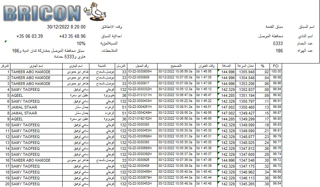320x187 pixels.
Task: Click the رقم الحجل column header
Action: click(142, 66)
